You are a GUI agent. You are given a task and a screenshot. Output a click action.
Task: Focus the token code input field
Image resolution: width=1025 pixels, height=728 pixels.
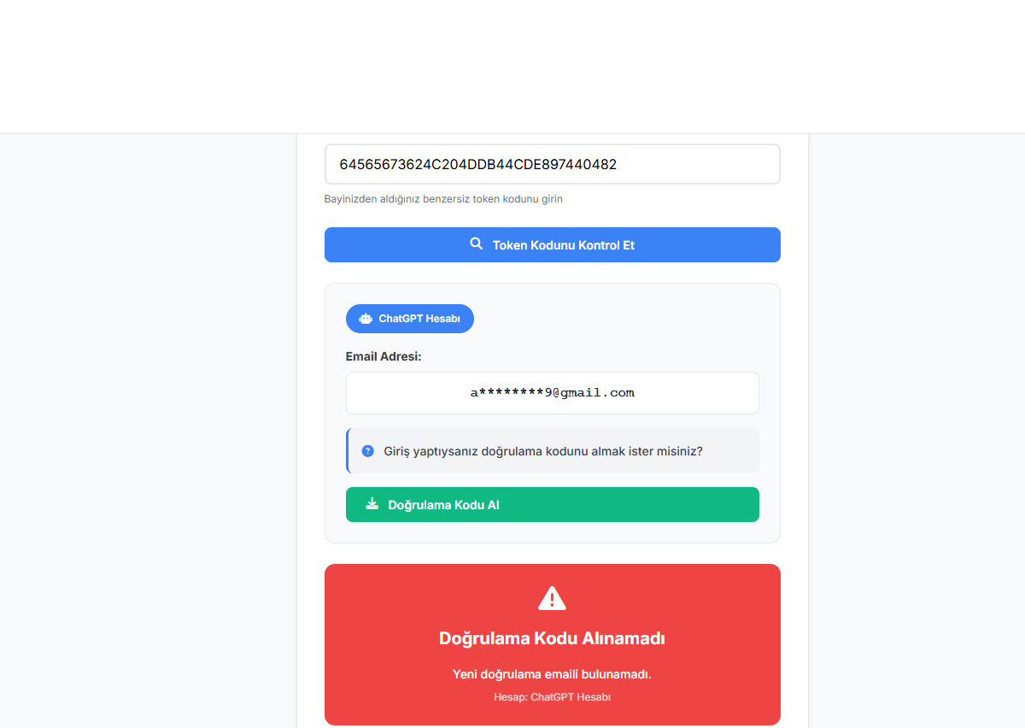click(x=553, y=164)
